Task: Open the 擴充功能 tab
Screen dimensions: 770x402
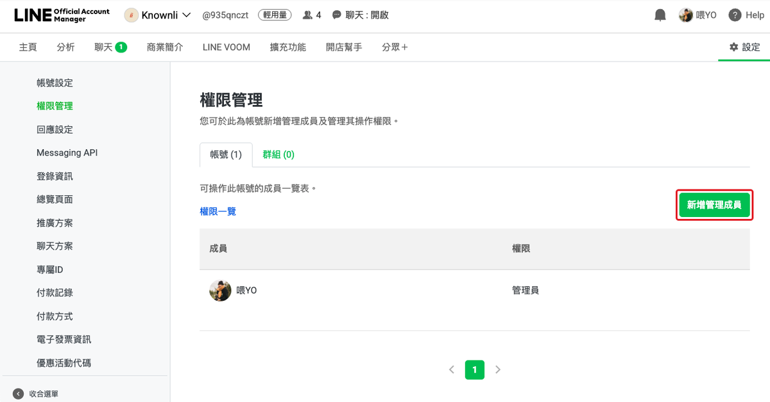Action: 288,47
